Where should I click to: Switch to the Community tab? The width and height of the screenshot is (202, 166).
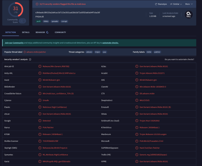coord(60,32)
